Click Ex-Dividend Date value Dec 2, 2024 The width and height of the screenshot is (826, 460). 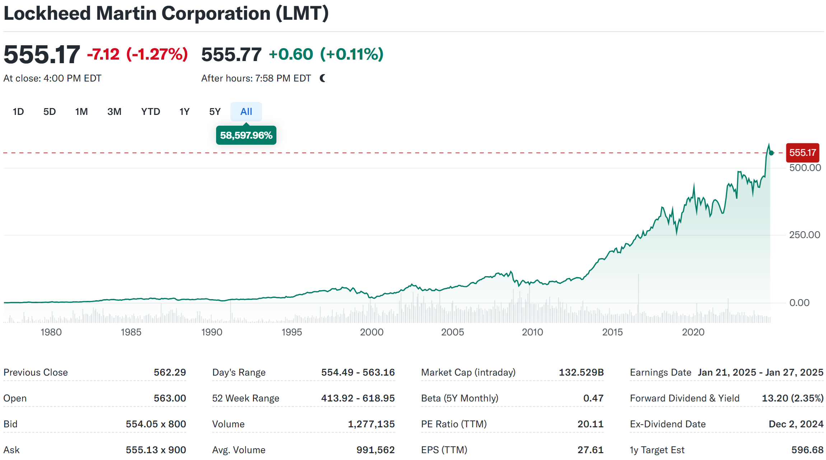[796, 424]
